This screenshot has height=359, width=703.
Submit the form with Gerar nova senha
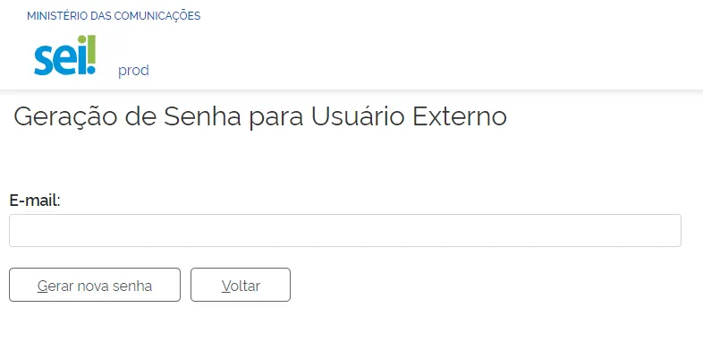[95, 286]
